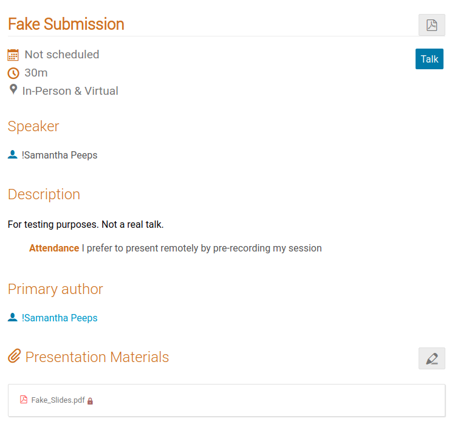Click the speaker name !Samantha Peeps
Viewport: 452px width, 424px height.
tap(60, 155)
